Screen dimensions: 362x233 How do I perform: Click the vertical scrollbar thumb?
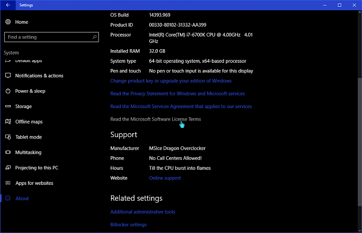pos(360,142)
